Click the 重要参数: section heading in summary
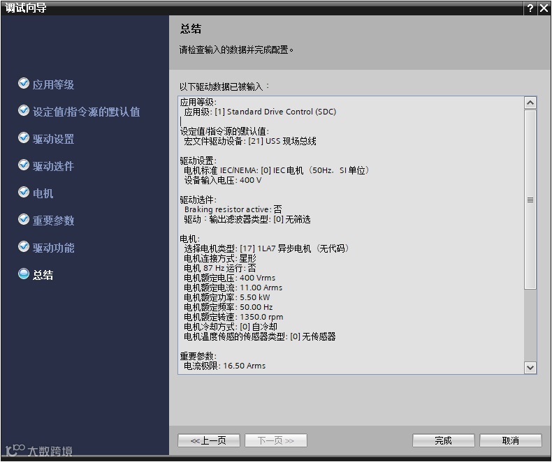 tap(198, 356)
